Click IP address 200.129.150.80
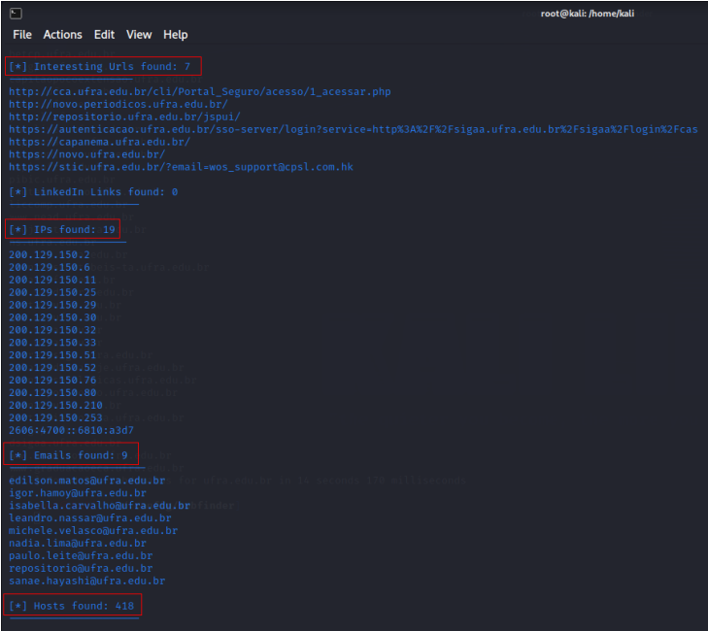708x631 pixels. tap(52, 393)
